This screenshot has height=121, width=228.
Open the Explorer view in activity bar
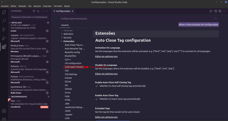click(4, 12)
